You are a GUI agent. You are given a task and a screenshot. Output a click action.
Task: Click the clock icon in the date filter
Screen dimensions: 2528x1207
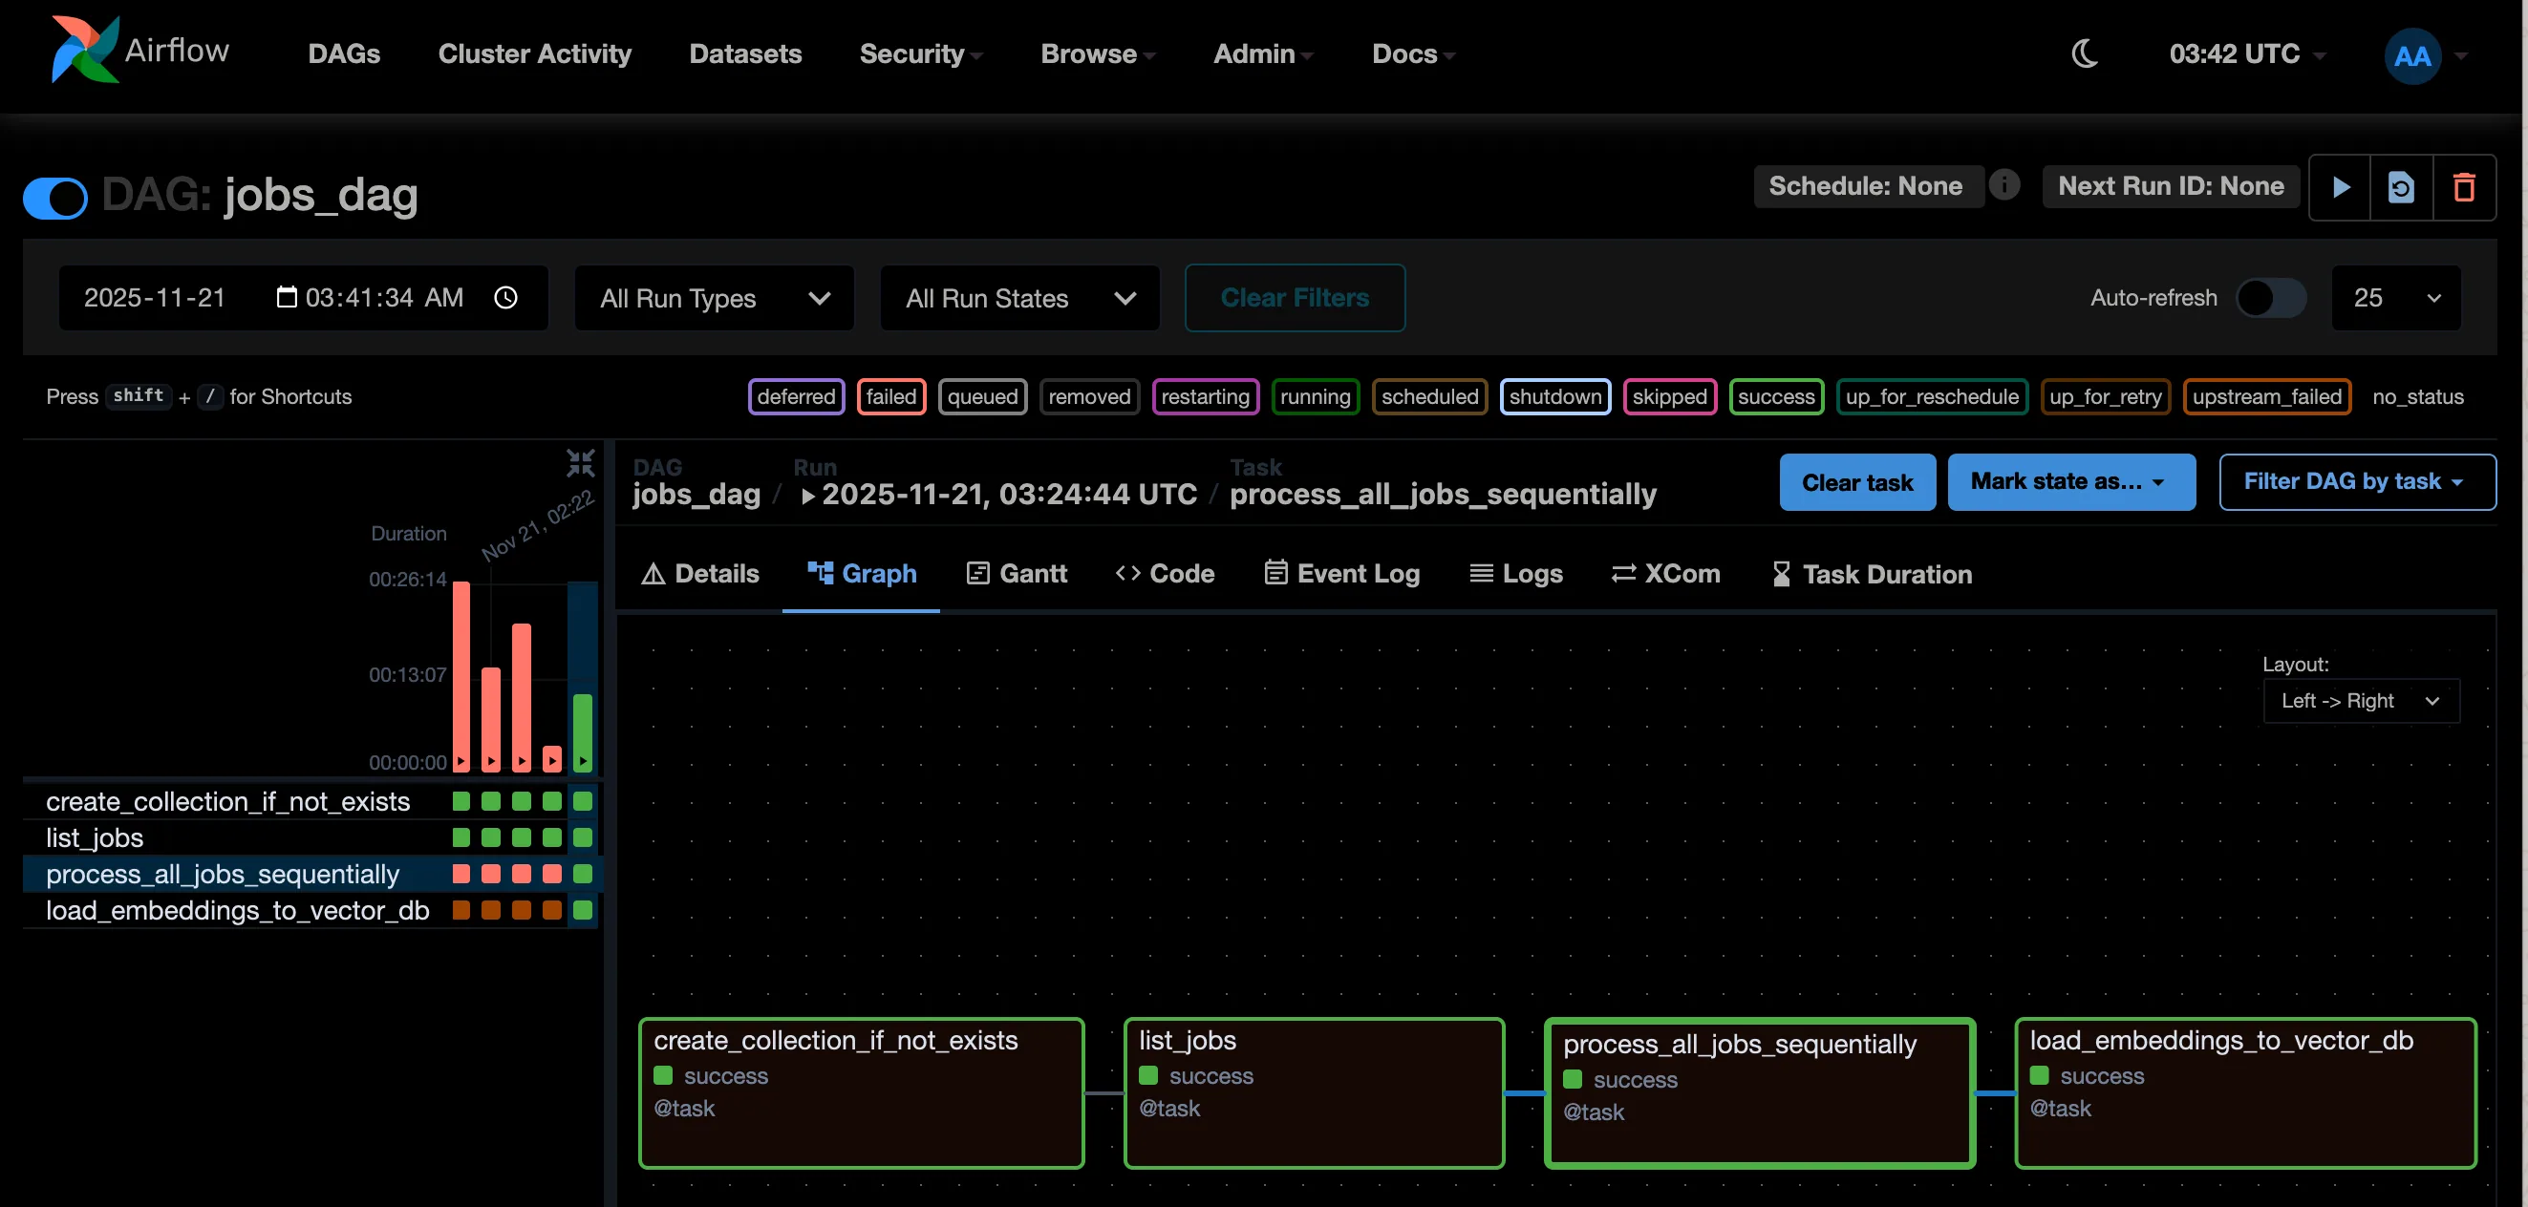(505, 298)
